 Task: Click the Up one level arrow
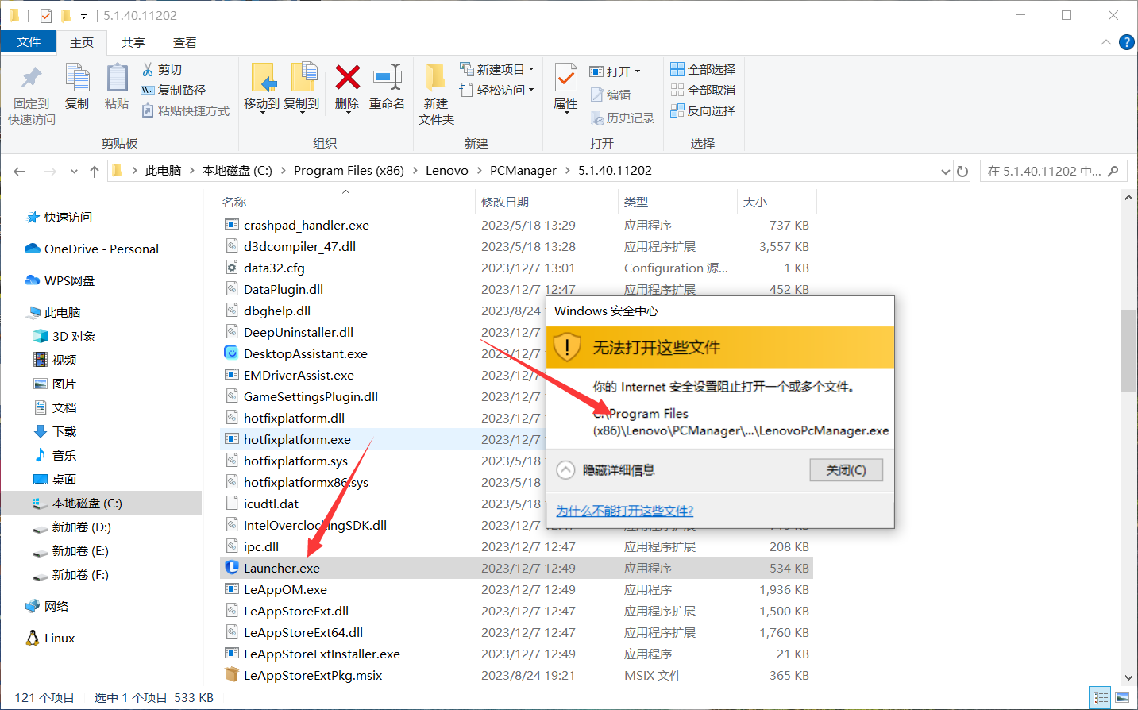[95, 171]
